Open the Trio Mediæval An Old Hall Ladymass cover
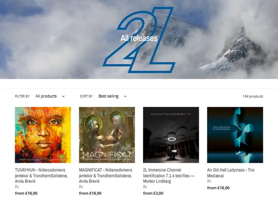The image size is (278, 201). 235,135
